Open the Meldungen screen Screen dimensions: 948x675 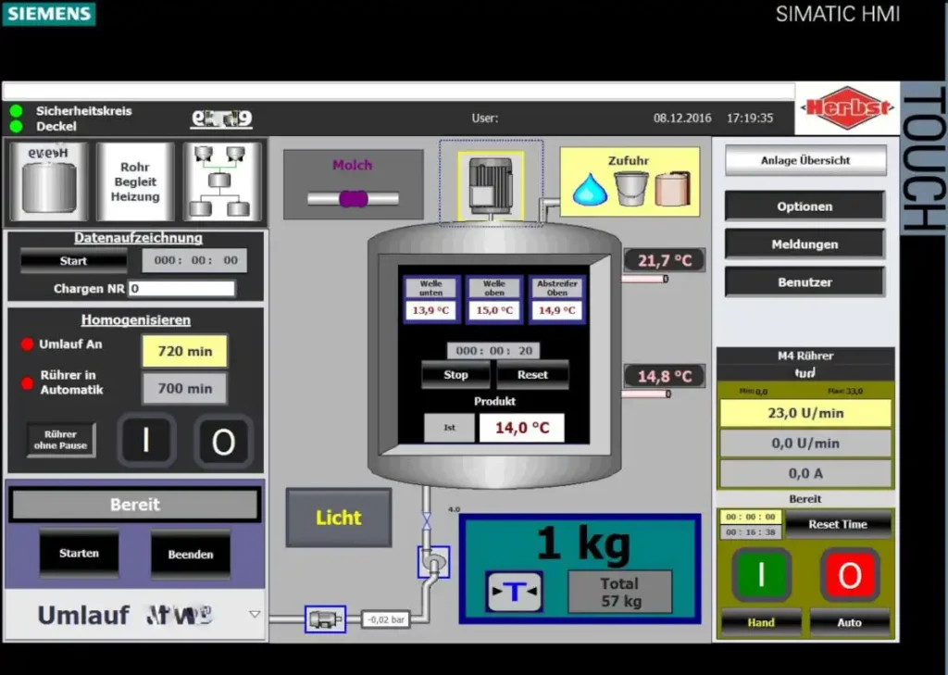tap(805, 244)
